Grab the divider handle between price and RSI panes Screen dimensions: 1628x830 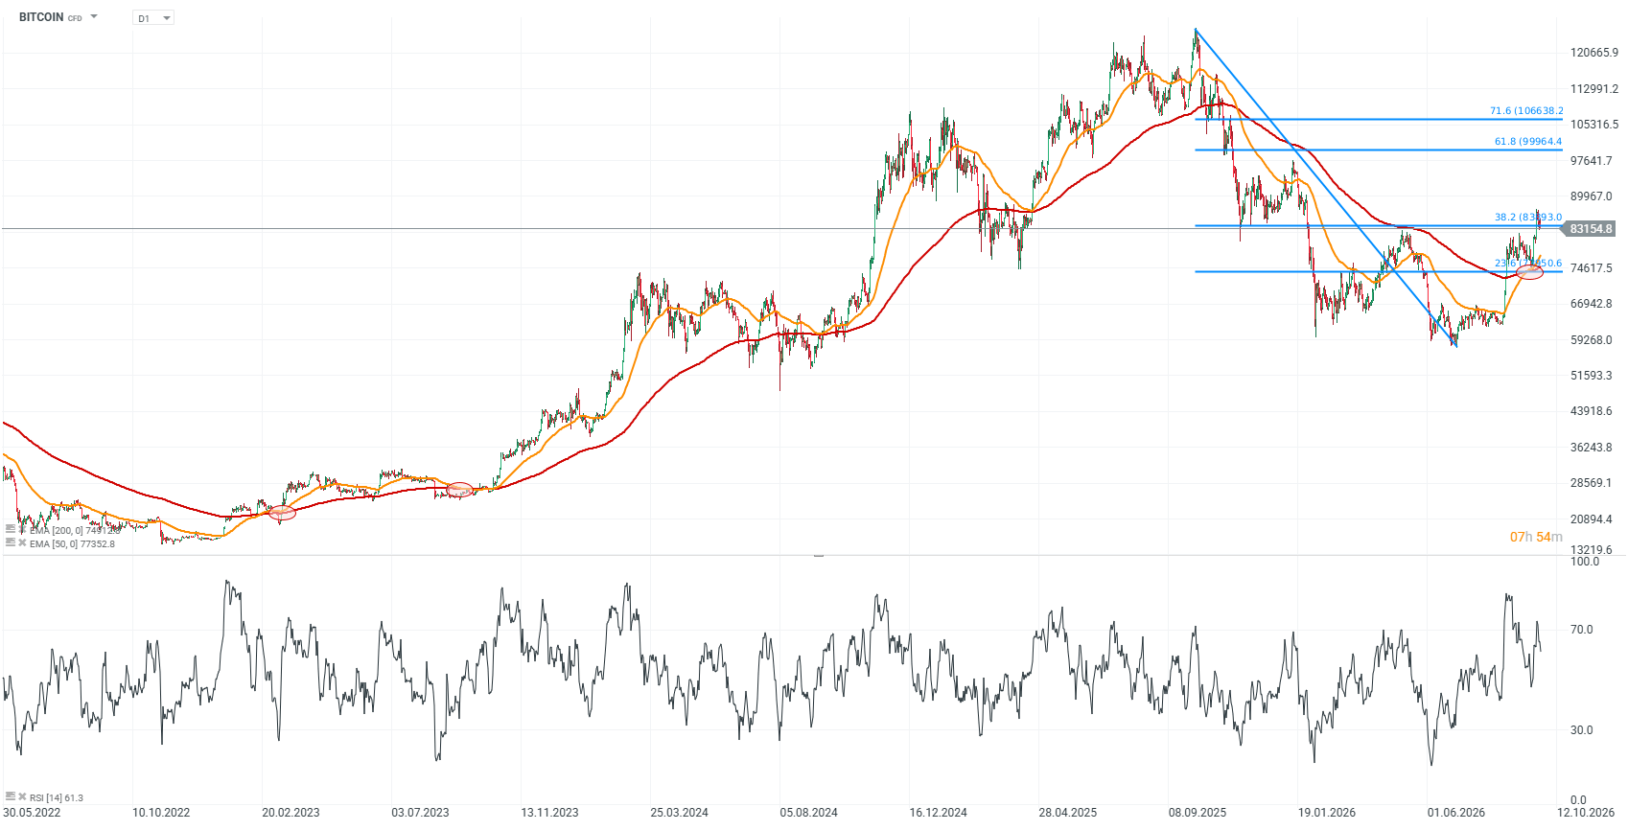pyautogui.click(x=819, y=555)
